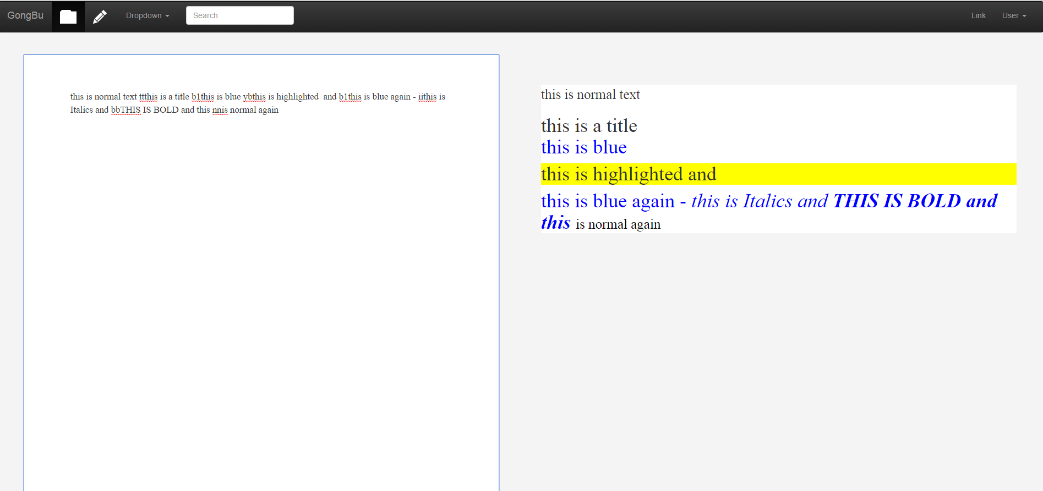Select the misspelled word "ybthis" in the editor
The height and width of the screenshot is (491, 1043).
(254, 97)
